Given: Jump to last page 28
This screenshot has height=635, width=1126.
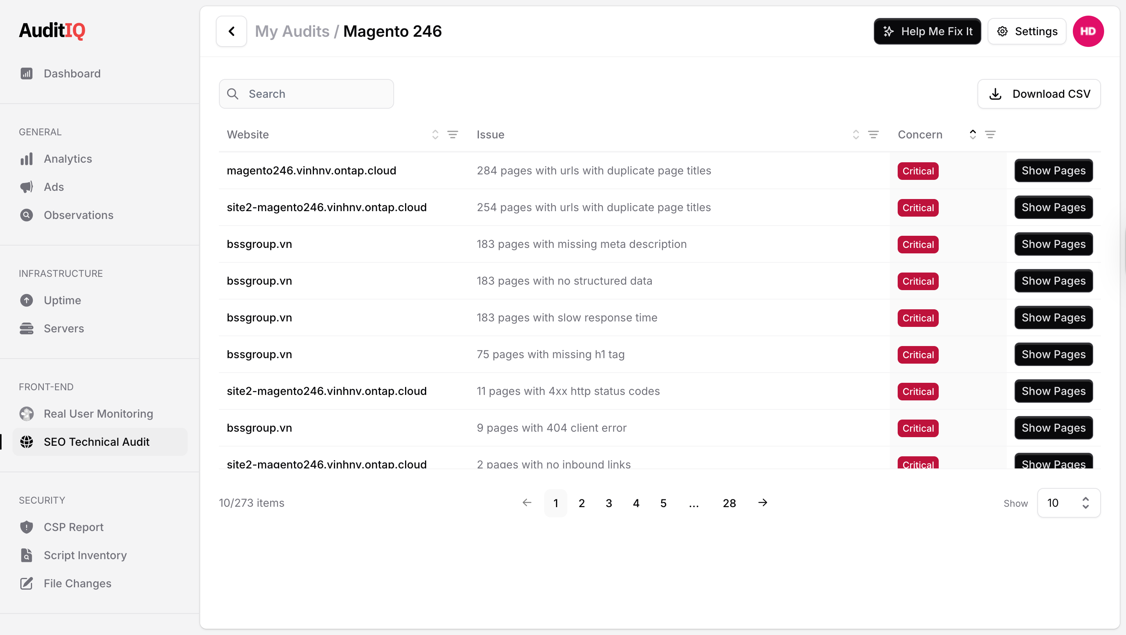Looking at the screenshot, I should coord(729,503).
